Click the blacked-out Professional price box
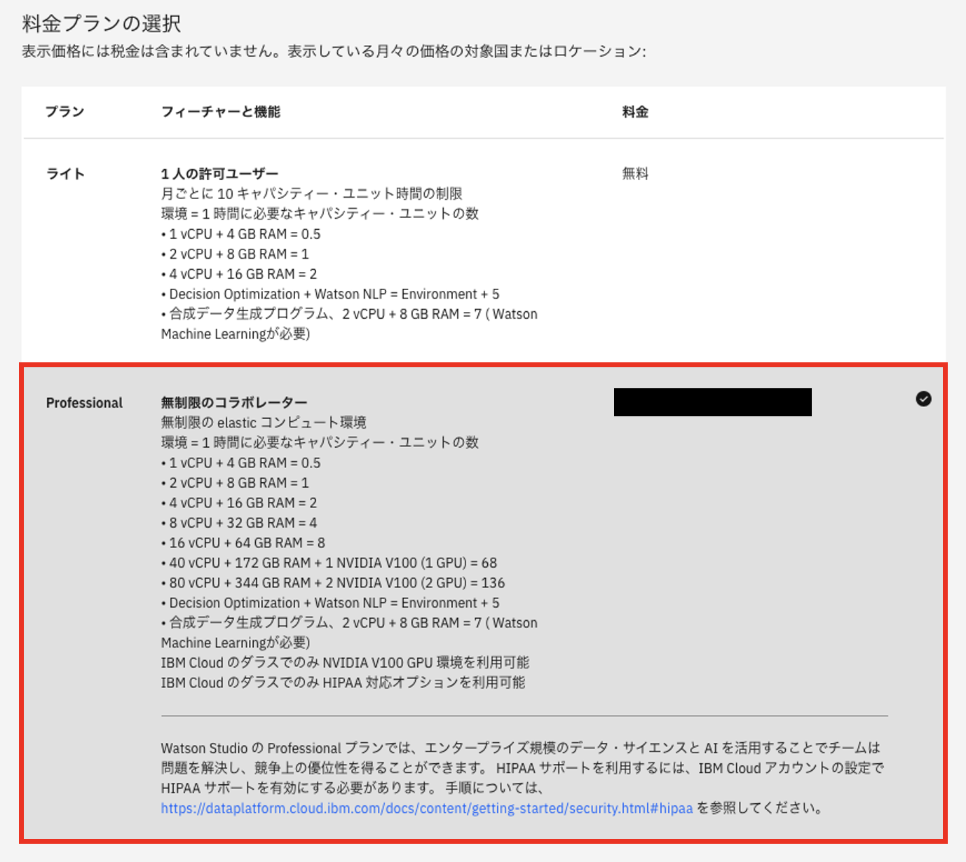The image size is (966, 862). 712,402
